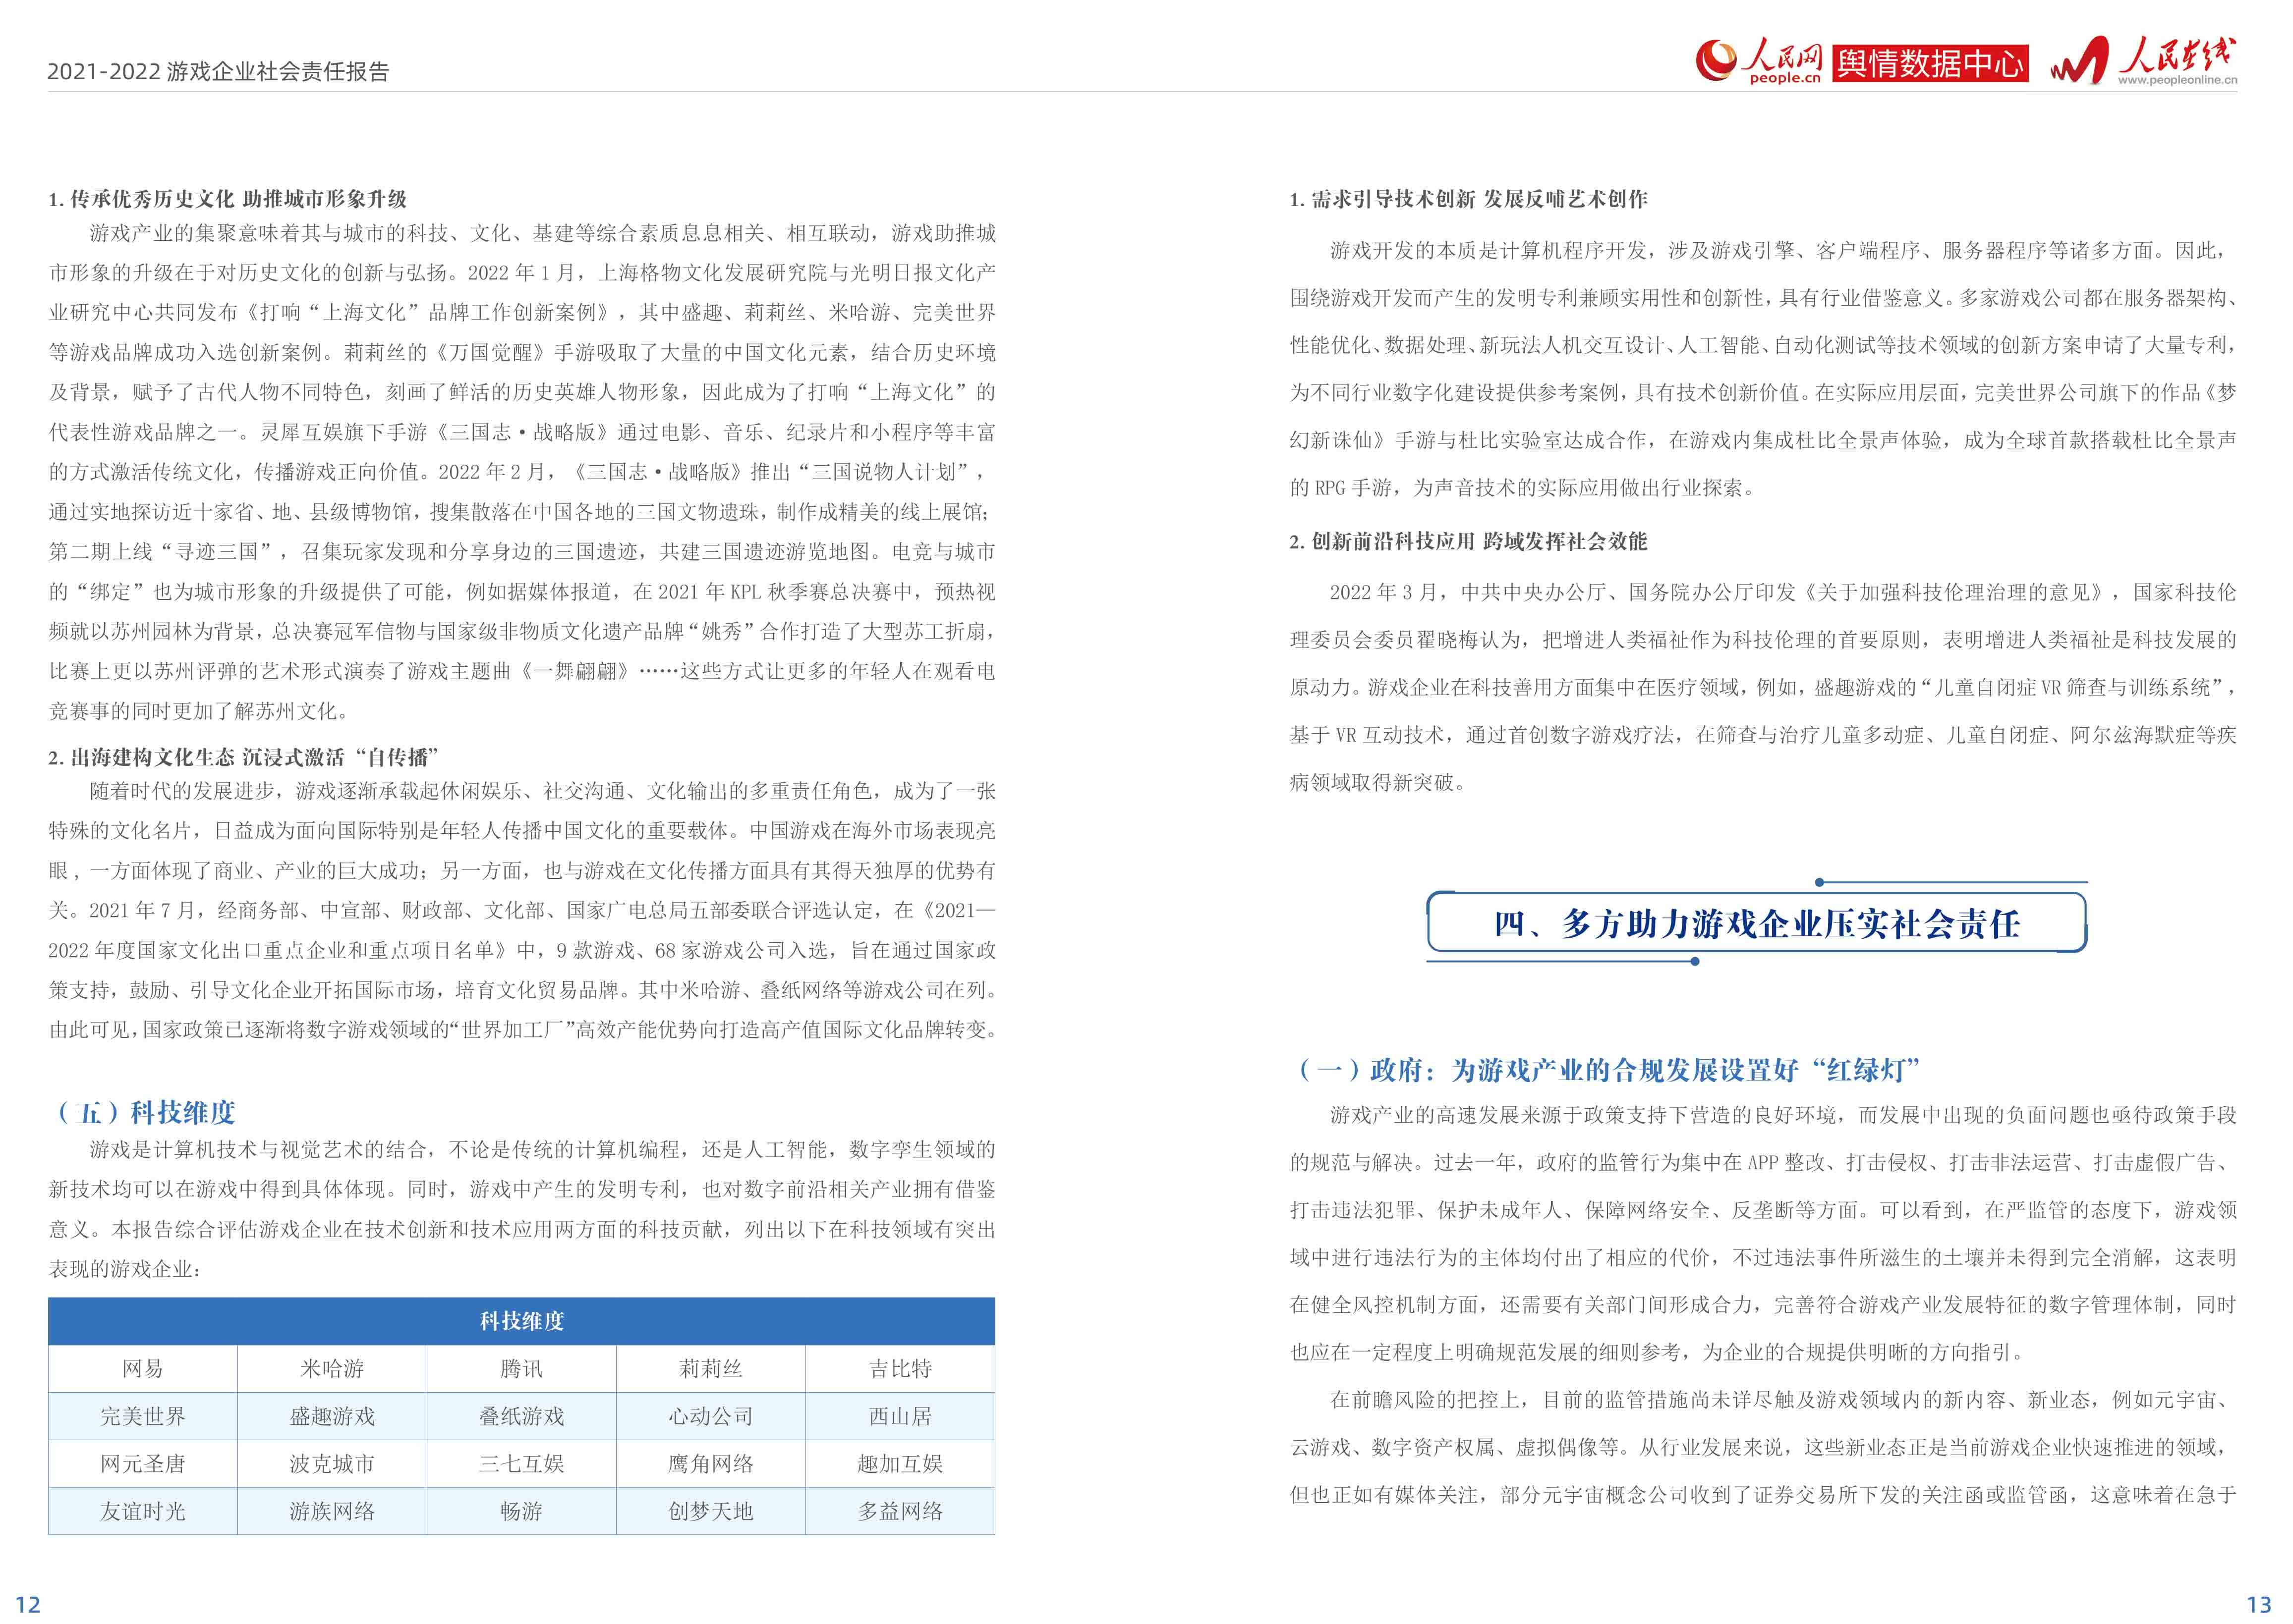Image resolution: width=2293 pixels, height=1624 pixels.
Task: Click heading 2. 创新前沿科技应用 跨域发挥社会效能
Action: [1468, 541]
